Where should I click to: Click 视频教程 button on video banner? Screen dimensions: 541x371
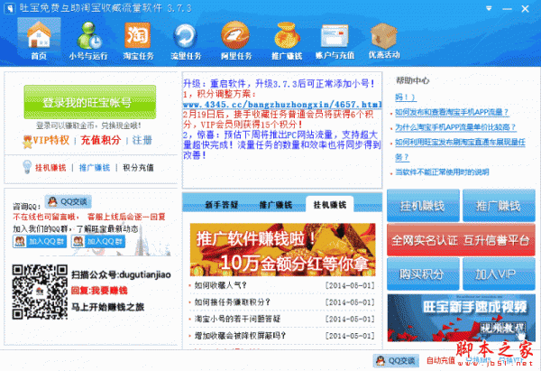503,328
